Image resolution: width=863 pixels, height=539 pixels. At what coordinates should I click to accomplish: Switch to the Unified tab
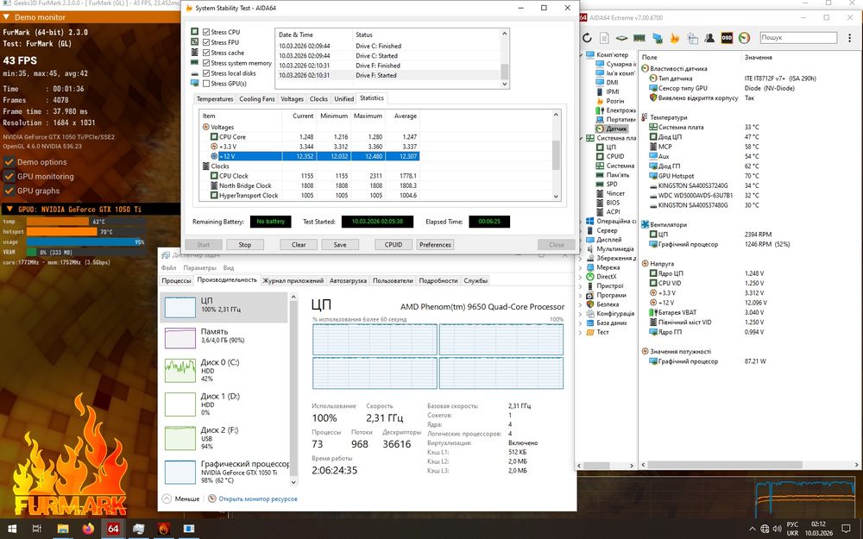344,99
